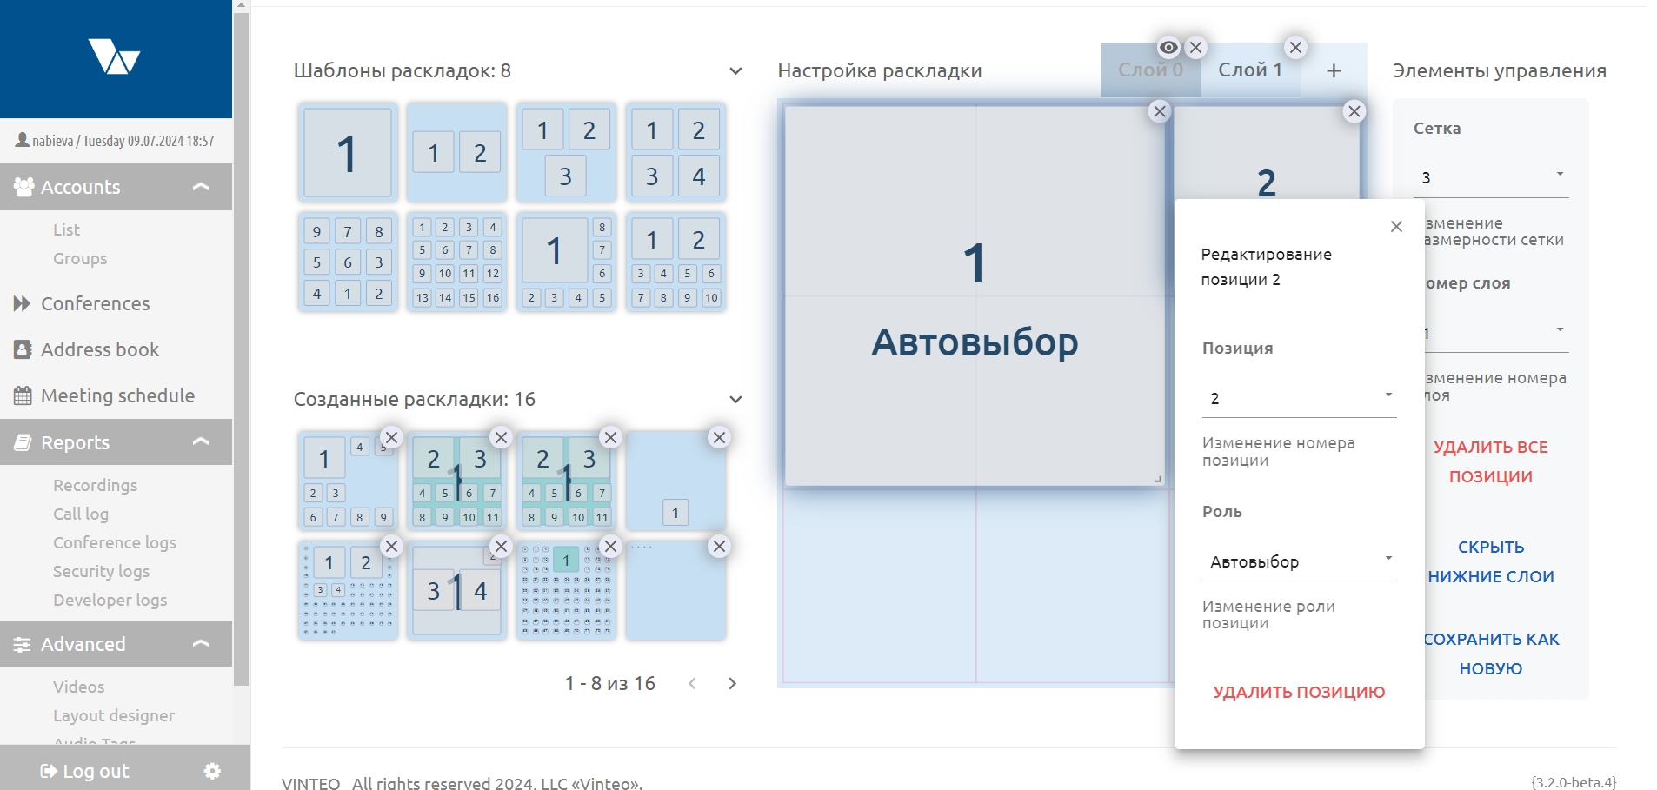Toggle visibility eye icon on layer 0

coord(1168,48)
